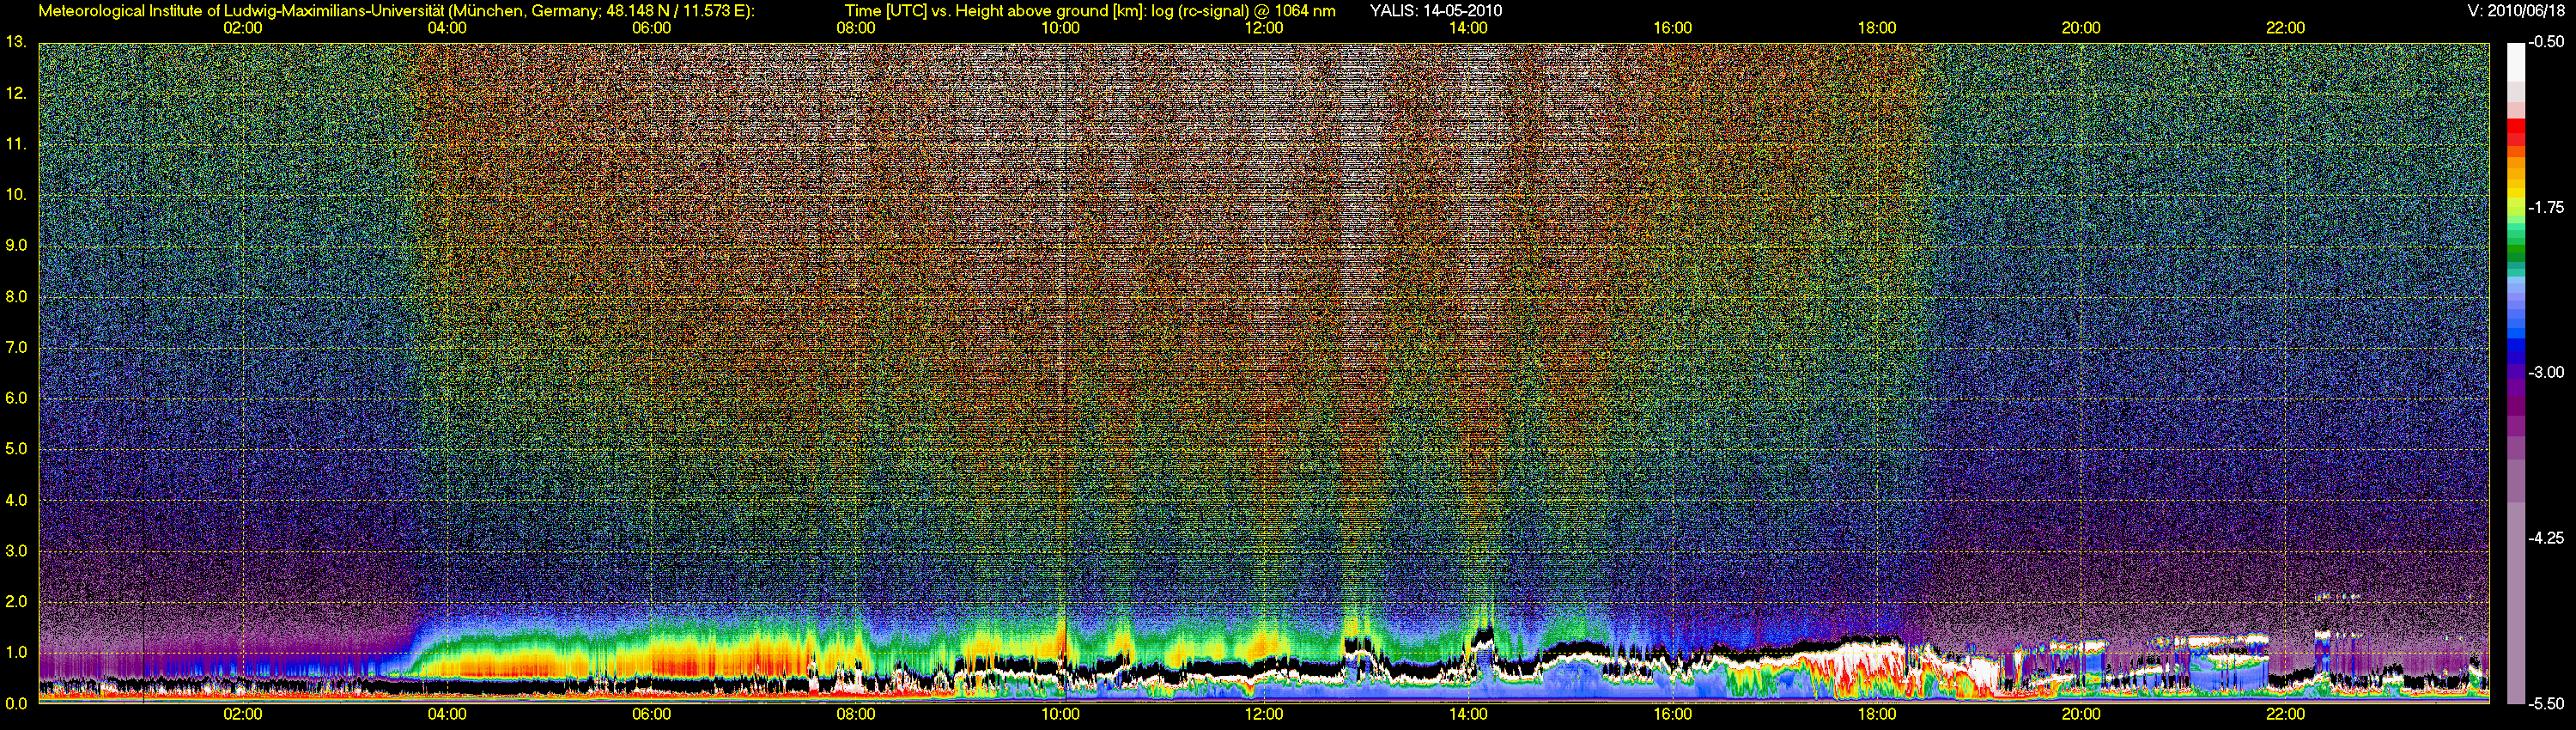Click the 0.0 height label at bottom left
2576x730 pixels.
[16, 703]
